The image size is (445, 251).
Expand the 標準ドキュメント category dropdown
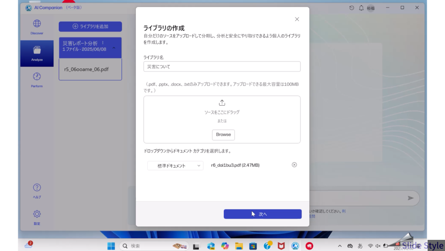(x=175, y=166)
